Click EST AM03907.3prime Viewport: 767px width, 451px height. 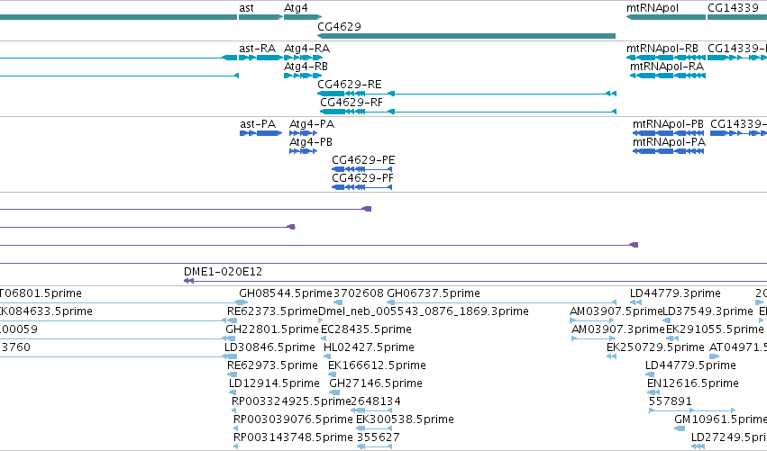point(617,329)
